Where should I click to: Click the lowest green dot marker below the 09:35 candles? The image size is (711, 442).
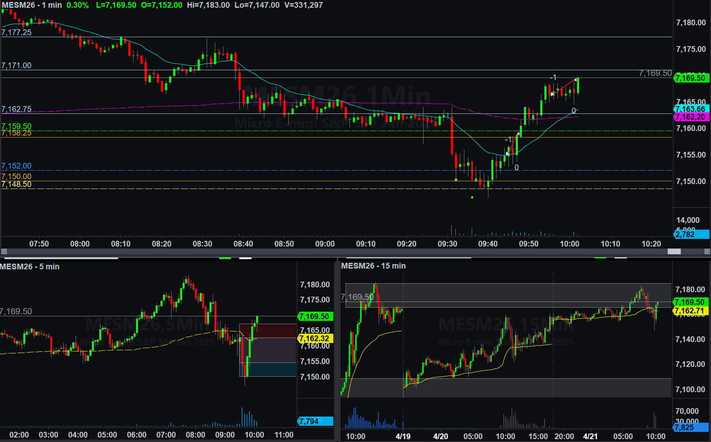coord(472,198)
